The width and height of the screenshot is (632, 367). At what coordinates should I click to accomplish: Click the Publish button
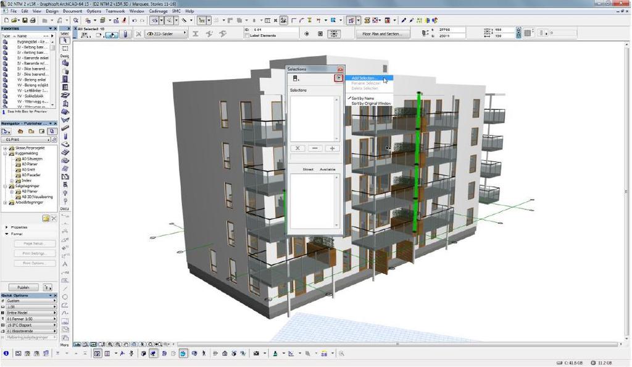point(23,287)
